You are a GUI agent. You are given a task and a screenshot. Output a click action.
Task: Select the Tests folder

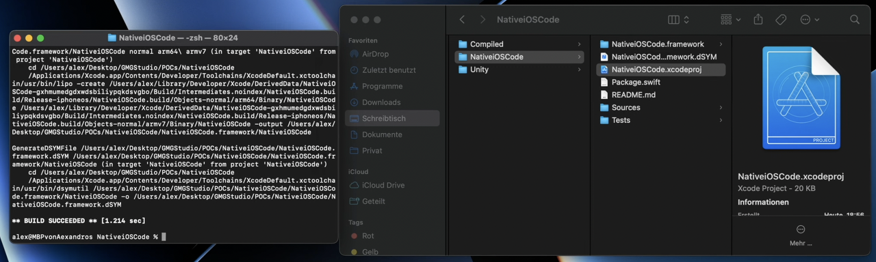point(660,120)
